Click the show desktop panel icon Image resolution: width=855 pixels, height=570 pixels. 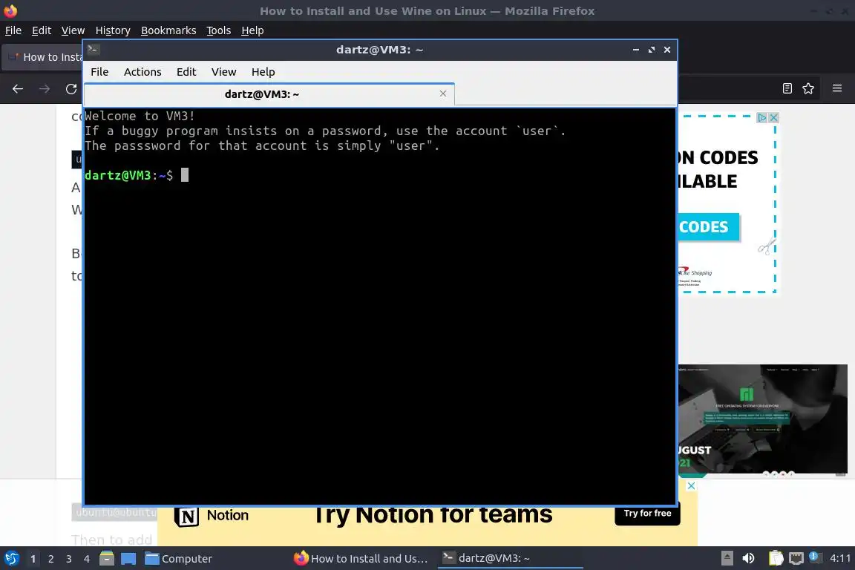coord(128,559)
